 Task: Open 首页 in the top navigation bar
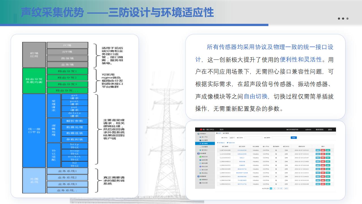(221, 129)
